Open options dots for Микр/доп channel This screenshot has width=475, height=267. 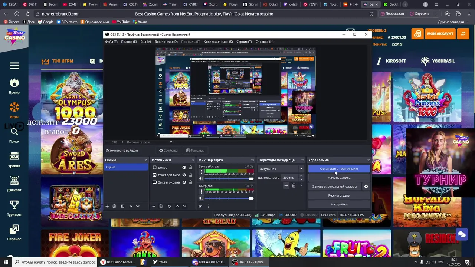[202, 191]
